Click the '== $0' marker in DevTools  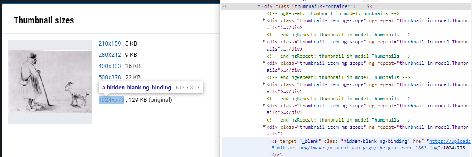click(365, 6)
